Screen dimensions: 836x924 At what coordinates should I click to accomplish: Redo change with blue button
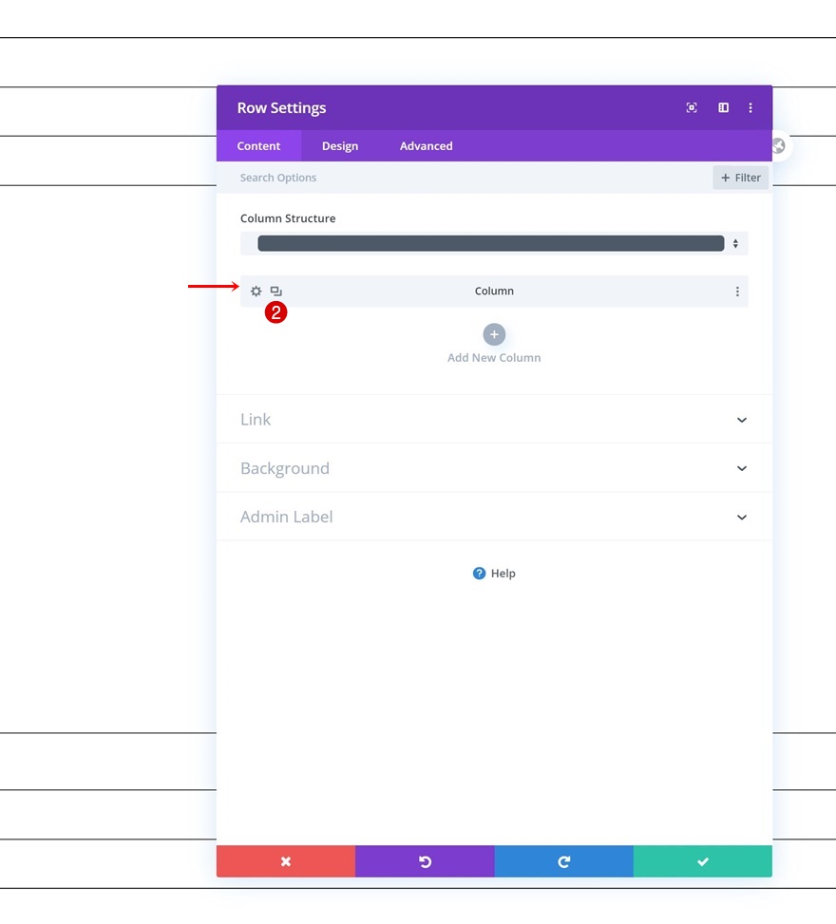[x=564, y=861]
